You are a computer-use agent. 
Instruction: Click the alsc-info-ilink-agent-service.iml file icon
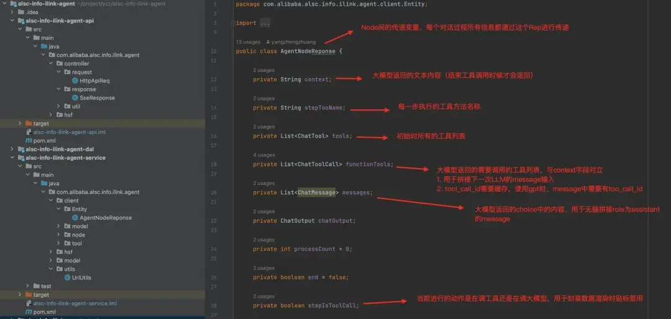pos(29,303)
